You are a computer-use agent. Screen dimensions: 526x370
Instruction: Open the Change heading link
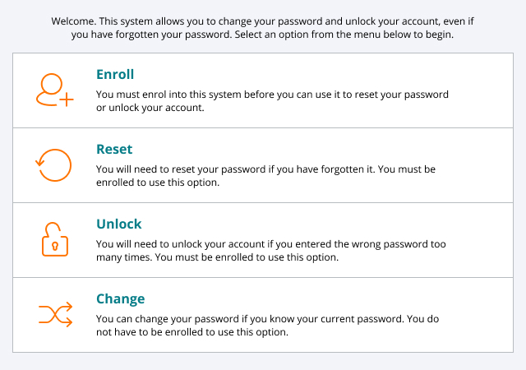(x=121, y=298)
